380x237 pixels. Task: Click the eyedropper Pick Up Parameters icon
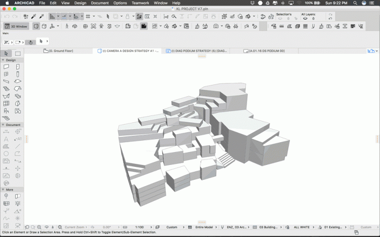coord(34,16)
